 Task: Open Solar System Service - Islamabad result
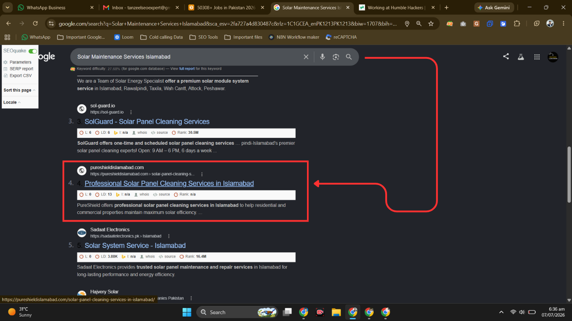point(135,245)
